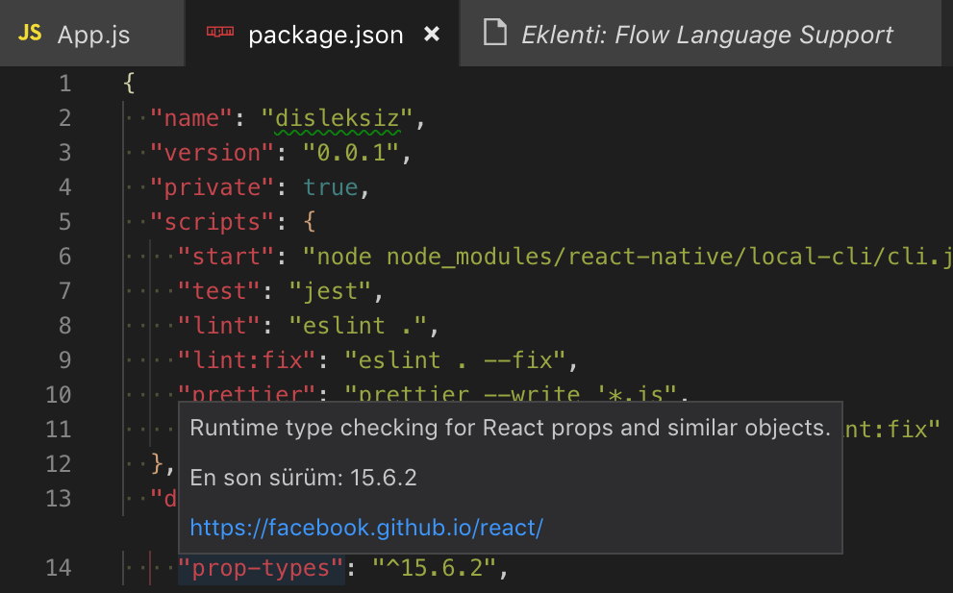Click the "jest" value on line 7
The width and height of the screenshot is (953, 593).
coord(331,291)
